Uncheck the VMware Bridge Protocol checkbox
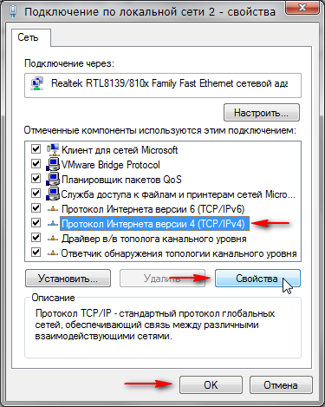This screenshot has height=407, width=325. (x=36, y=164)
